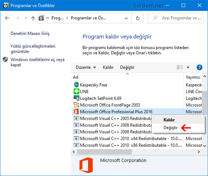The height and width of the screenshot is (176, 208).
Task: Open the Düzenle dropdown menu
Action: 86,67
